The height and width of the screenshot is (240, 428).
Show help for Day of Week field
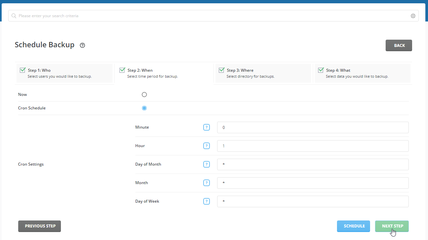[207, 201]
